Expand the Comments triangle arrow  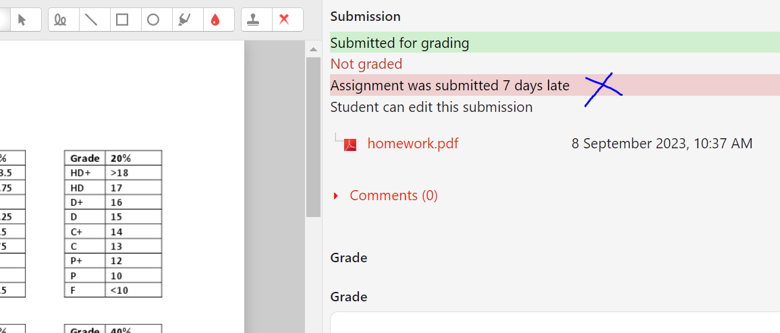(x=336, y=196)
